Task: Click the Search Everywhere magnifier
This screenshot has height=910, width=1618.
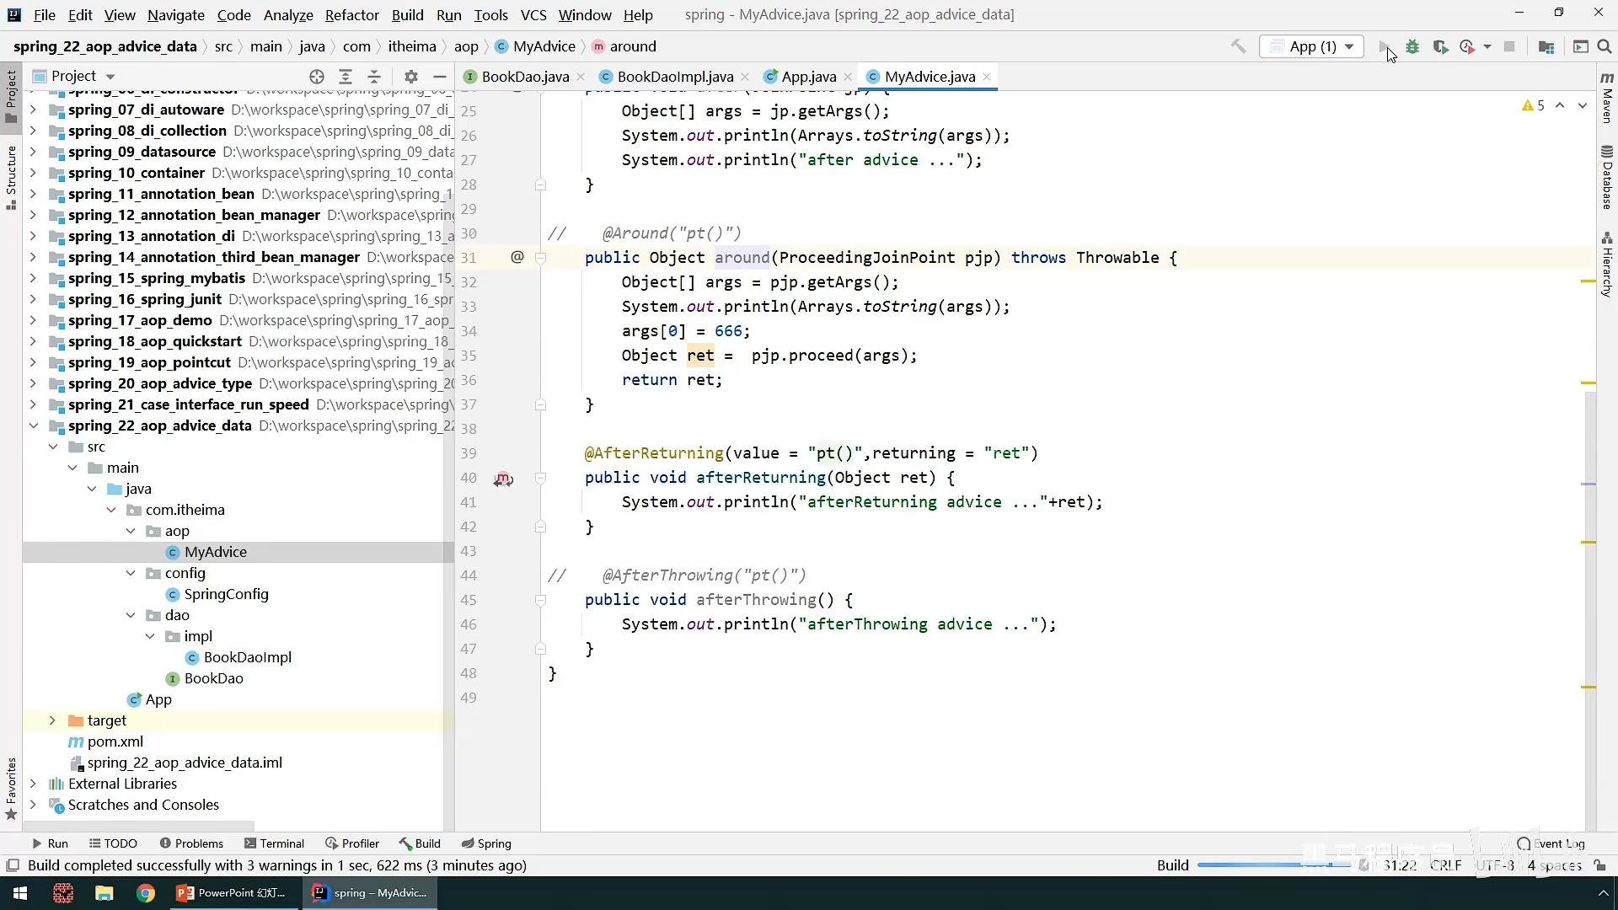Action: [1605, 47]
